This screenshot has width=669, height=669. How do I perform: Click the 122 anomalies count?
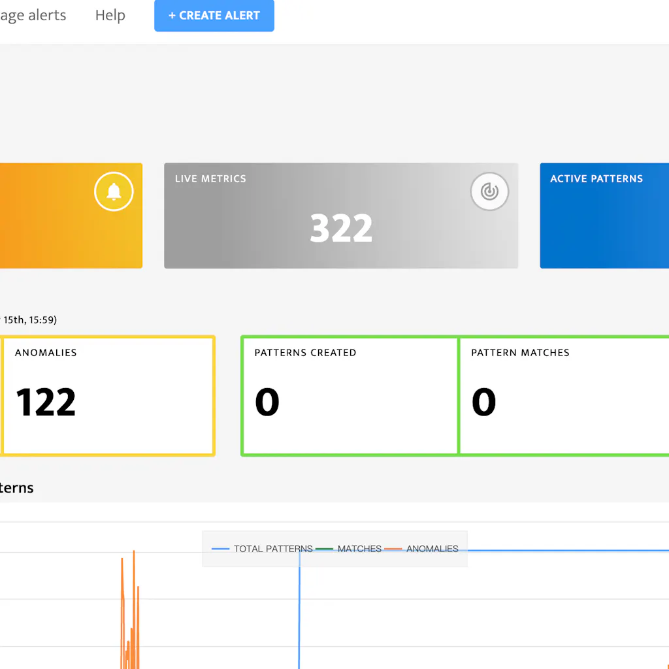pos(46,402)
